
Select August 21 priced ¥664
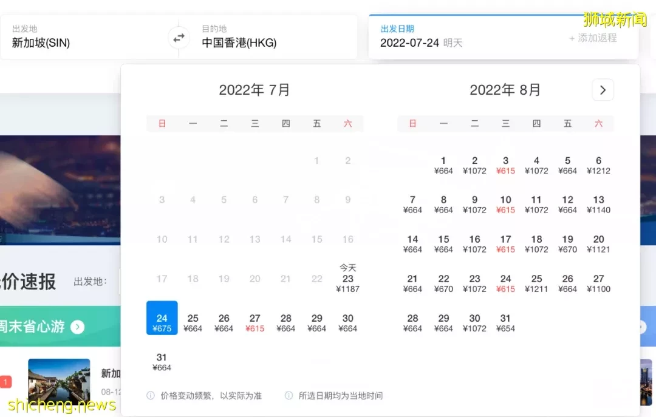[x=412, y=283]
